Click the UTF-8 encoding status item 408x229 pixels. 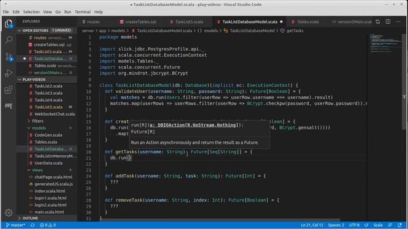pyautogui.click(x=354, y=225)
